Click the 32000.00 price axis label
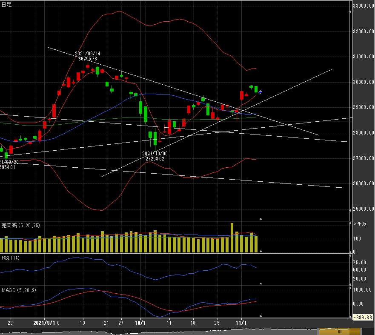This screenshot has width=375, height=335. coord(364,31)
